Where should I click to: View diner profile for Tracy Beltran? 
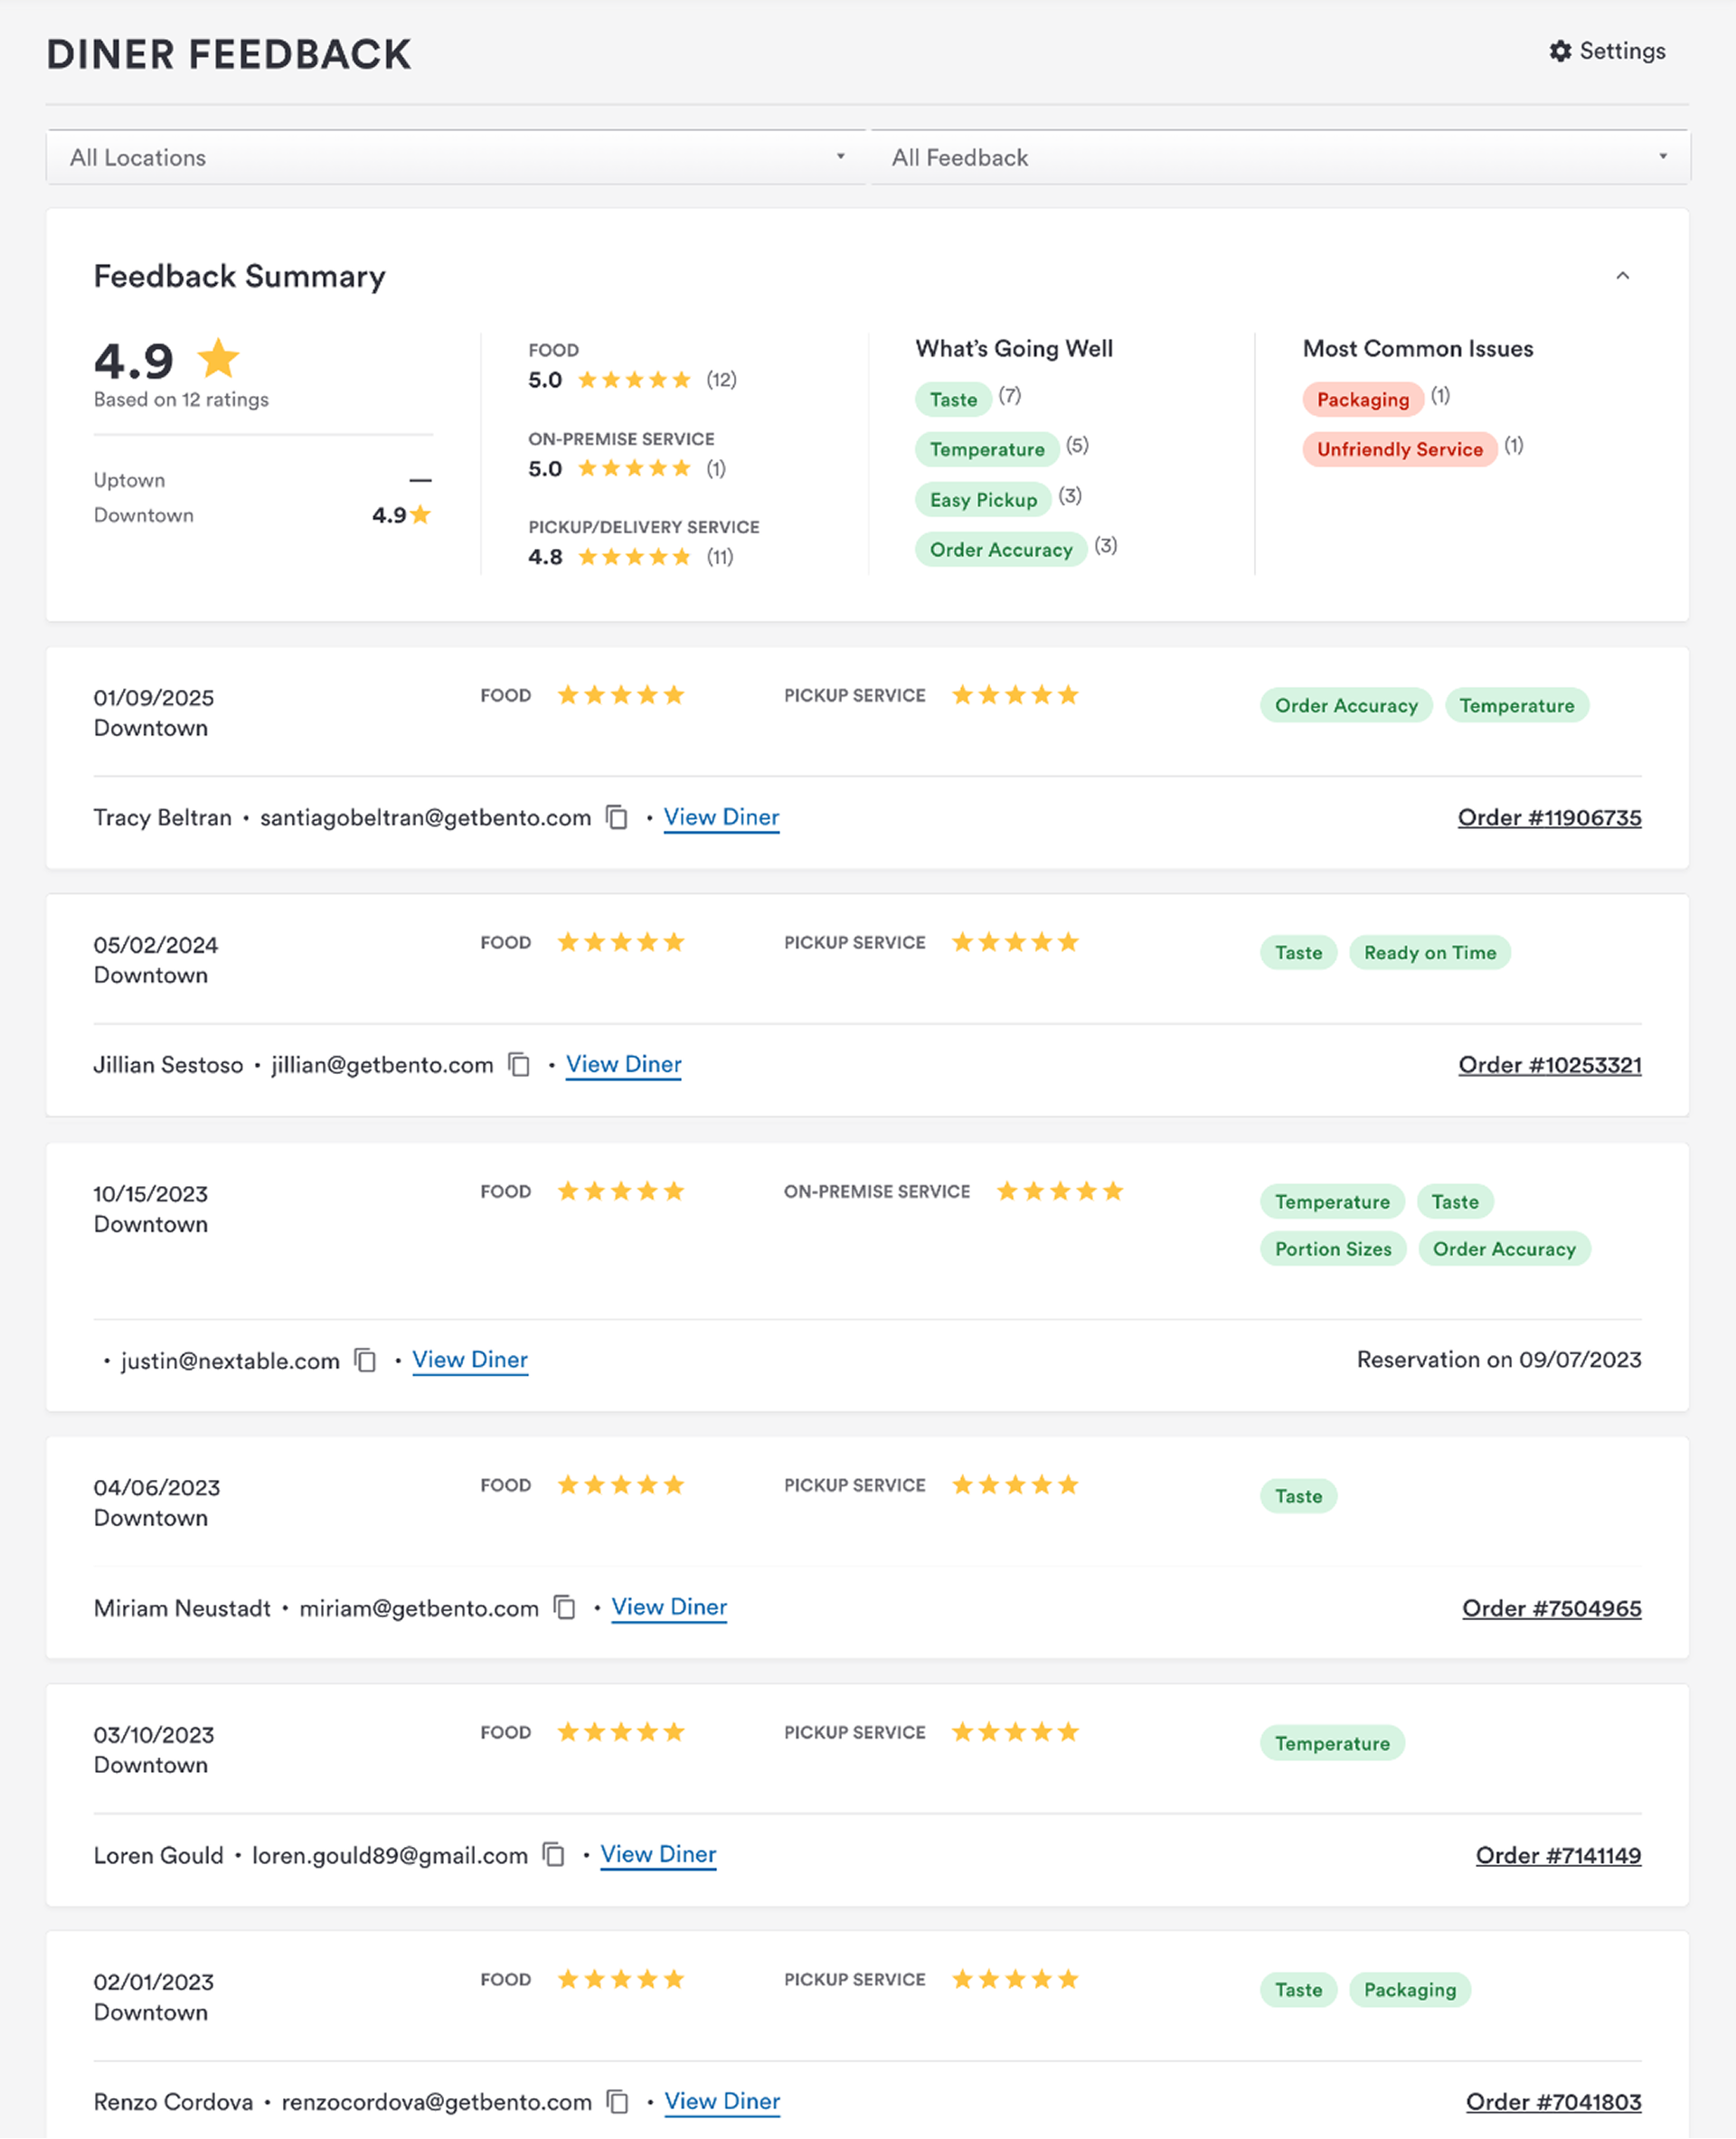(x=721, y=817)
